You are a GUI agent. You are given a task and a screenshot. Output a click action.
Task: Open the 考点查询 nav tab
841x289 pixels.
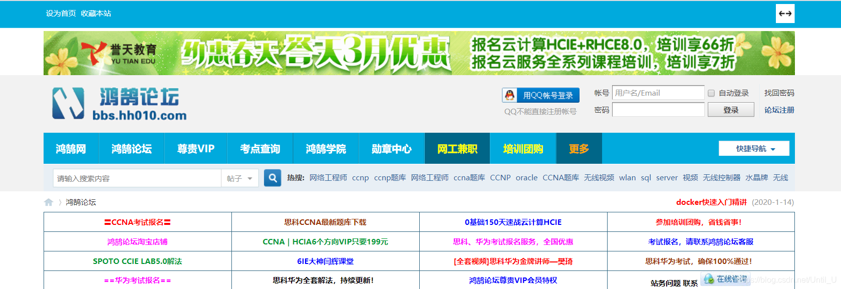click(260, 149)
